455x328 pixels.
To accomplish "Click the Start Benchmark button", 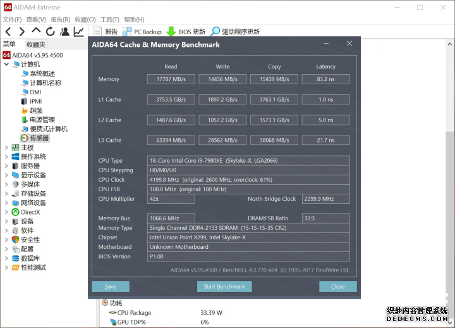I will (224, 286).
